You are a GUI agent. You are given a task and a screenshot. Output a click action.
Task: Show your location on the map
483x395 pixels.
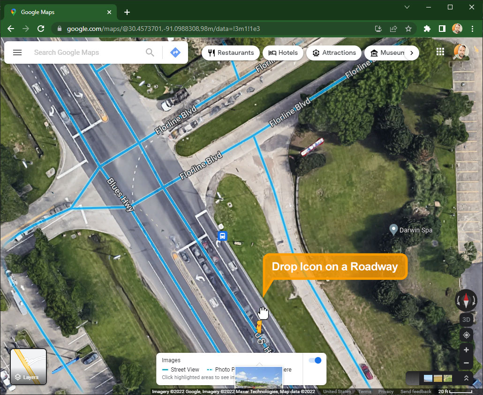pyautogui.click(x=467, y=335)
